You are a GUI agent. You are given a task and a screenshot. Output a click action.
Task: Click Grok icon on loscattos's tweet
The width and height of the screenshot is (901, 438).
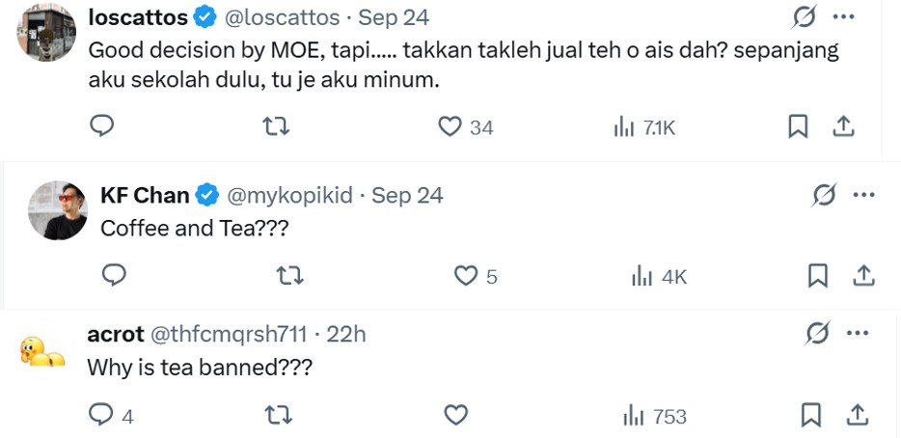pyautogui.click(x=804, y=16)
